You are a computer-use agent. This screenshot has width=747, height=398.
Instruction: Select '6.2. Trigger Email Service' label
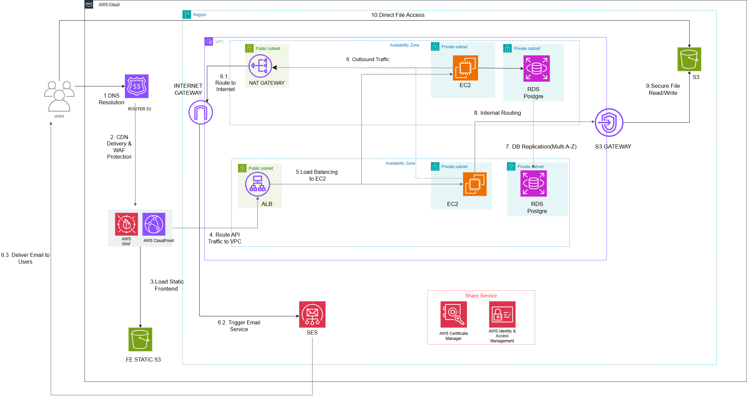(x=239, y=326)
